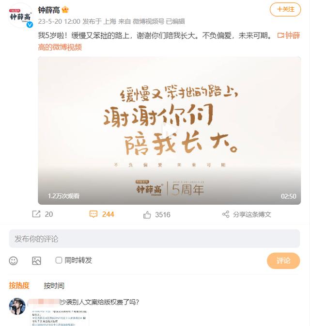This screenshot has height=326, width=310.
Task: Click the 发布你的评论 input field
Action: [x=155, y=239]
